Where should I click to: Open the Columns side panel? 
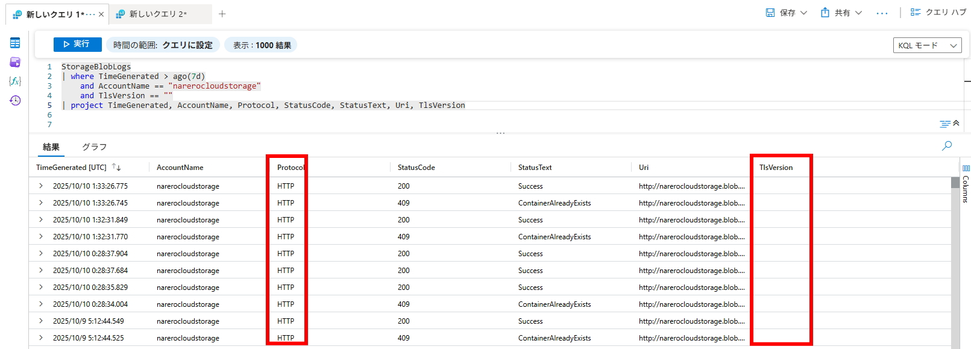click(966, 184)
